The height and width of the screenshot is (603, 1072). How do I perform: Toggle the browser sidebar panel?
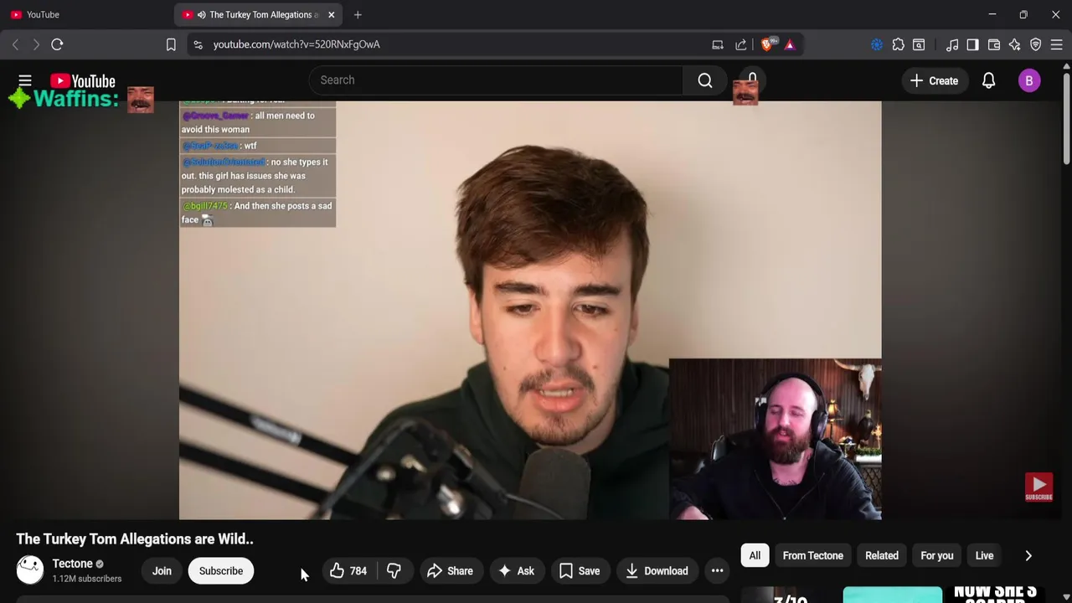[972, 44]
